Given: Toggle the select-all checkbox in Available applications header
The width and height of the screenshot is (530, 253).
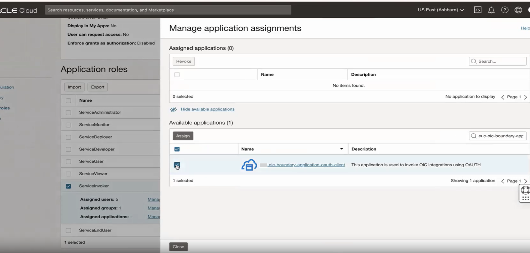Looking at the screenshot, I should 178,149.
